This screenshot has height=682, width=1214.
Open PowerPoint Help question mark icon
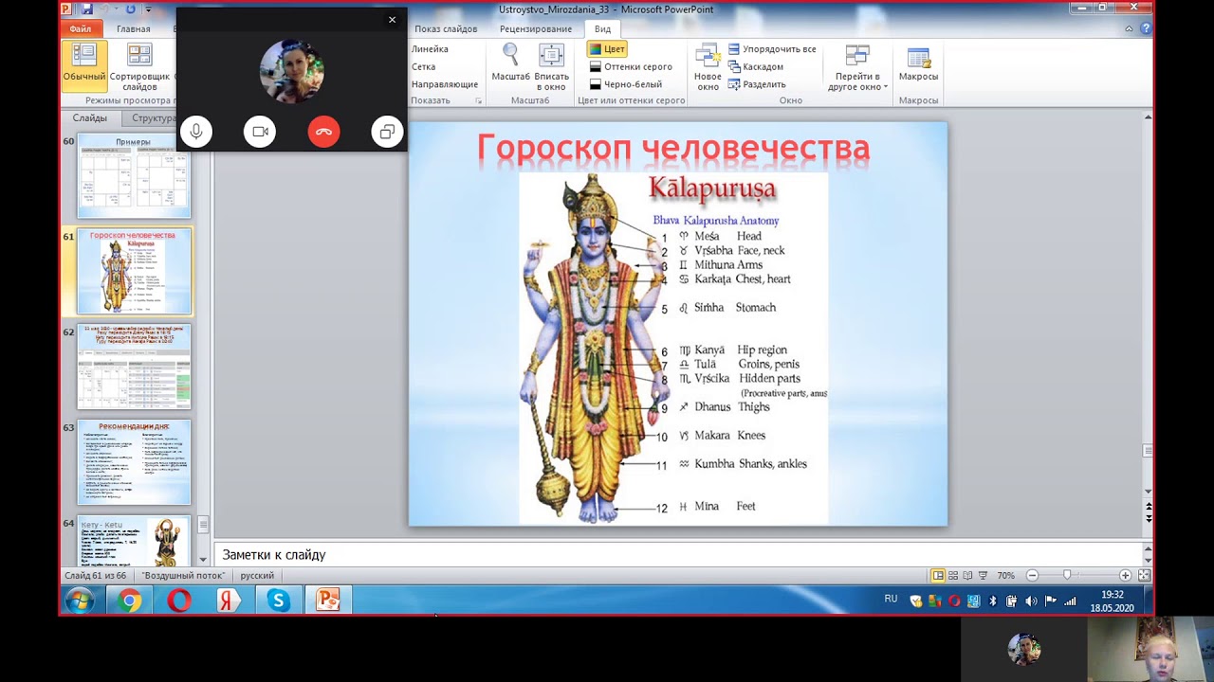point(1146,29)
